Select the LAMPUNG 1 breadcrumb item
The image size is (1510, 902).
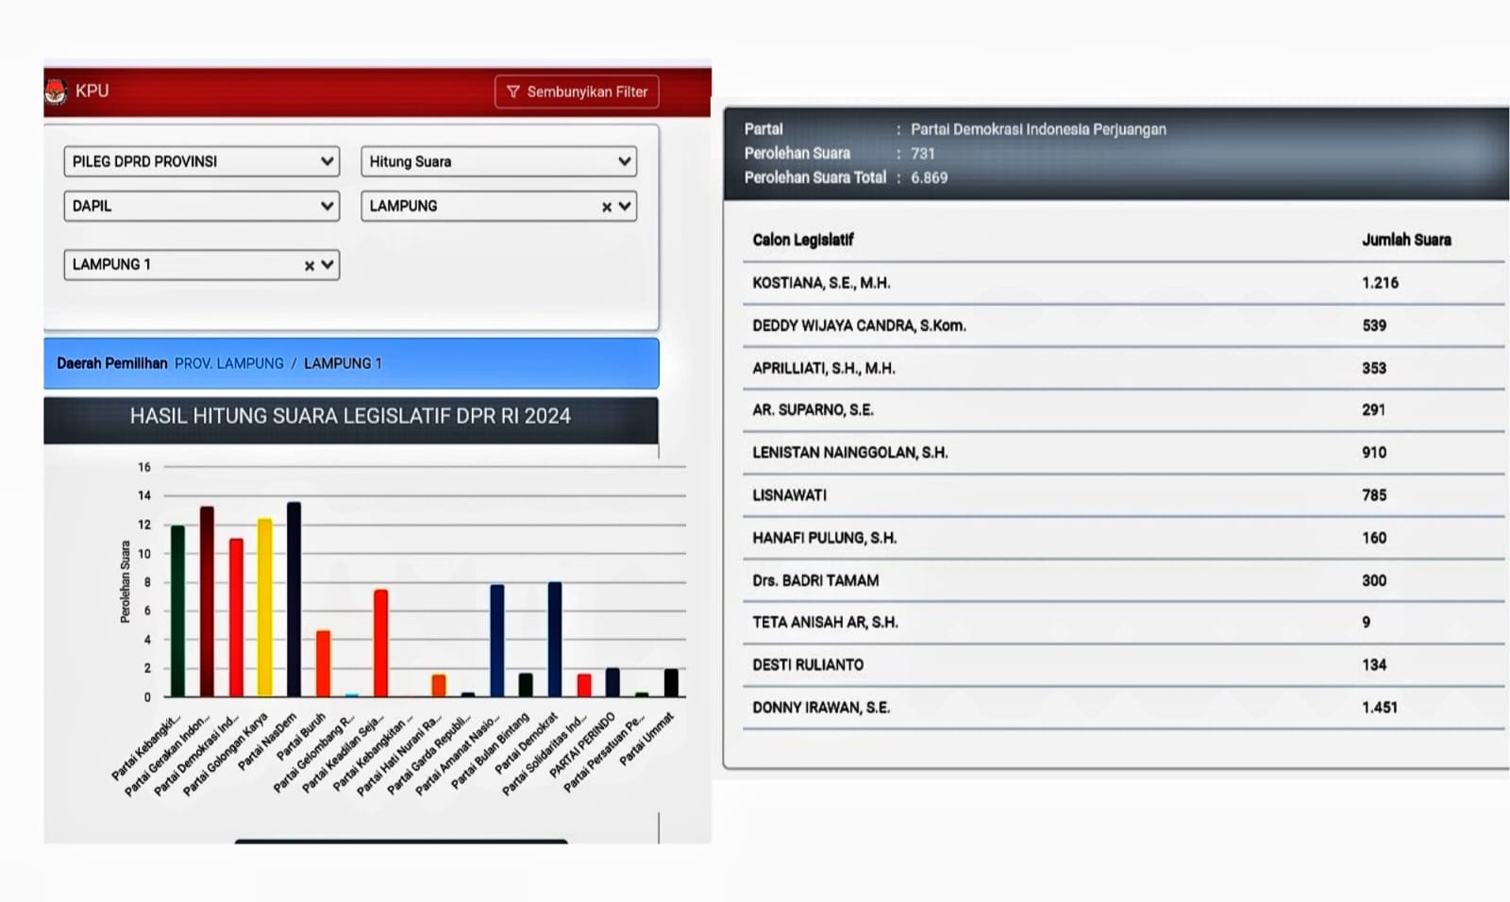point(343,363)
